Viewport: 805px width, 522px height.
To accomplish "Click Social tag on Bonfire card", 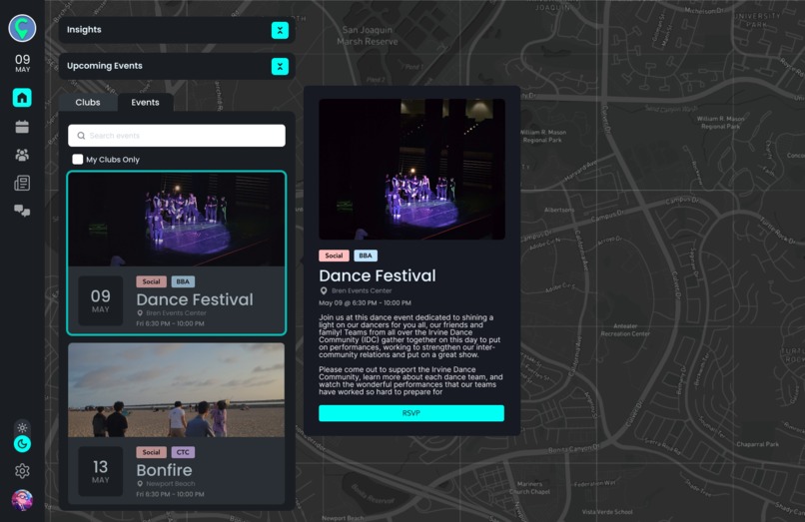I will click(x=151, y=452).
